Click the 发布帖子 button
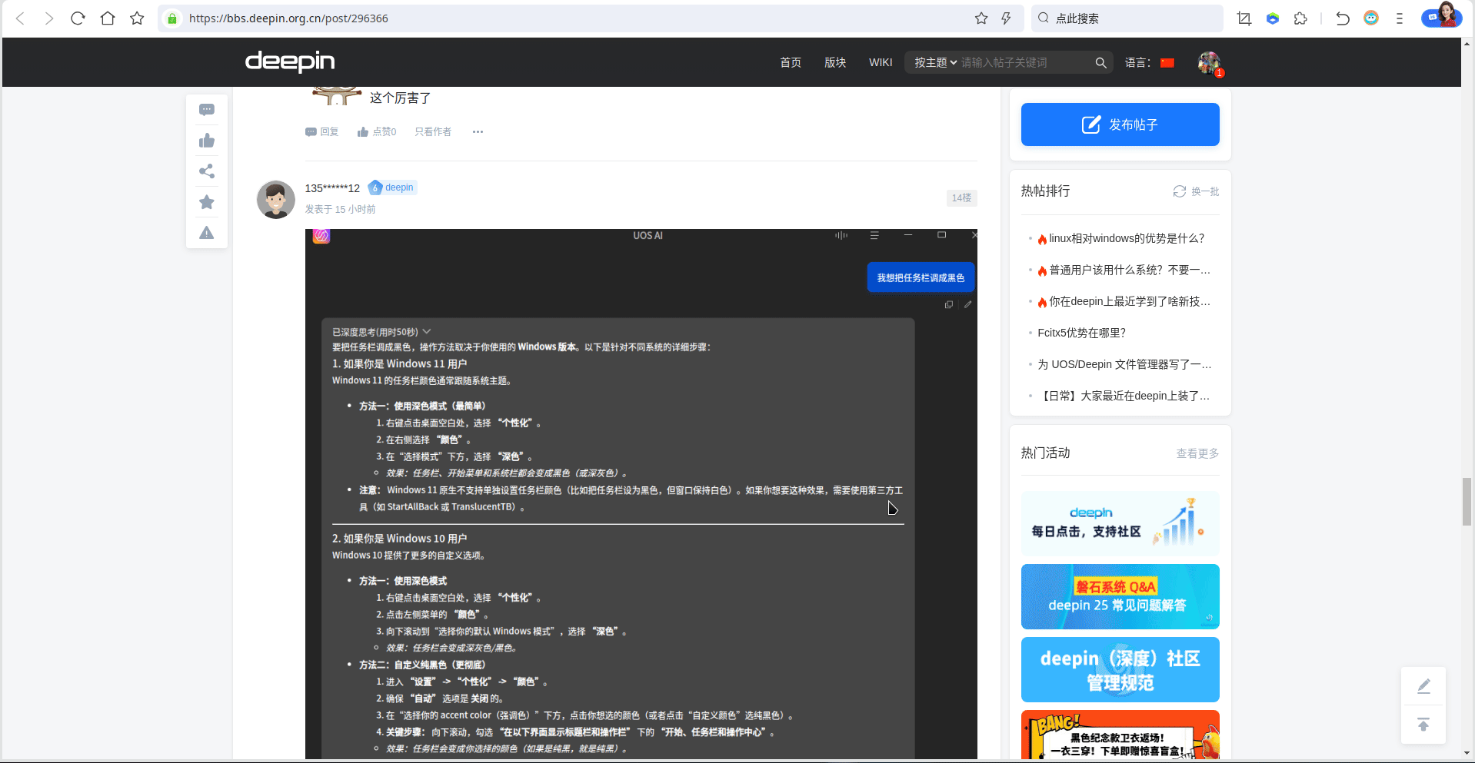 click(x=1120, y=124)
